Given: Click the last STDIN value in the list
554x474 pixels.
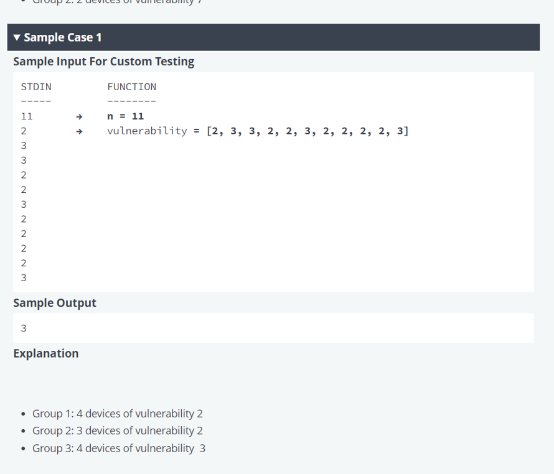Looking at the screenshot, I should (x=24, y=277).
